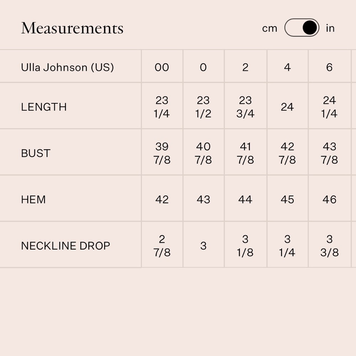Click the HEM row label

click(x=33, y=199)
